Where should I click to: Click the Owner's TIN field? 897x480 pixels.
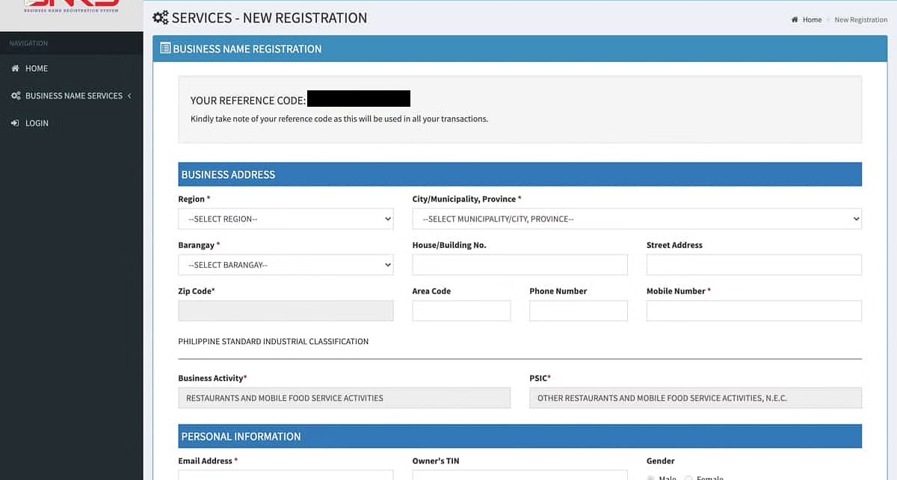pos(520,476)
